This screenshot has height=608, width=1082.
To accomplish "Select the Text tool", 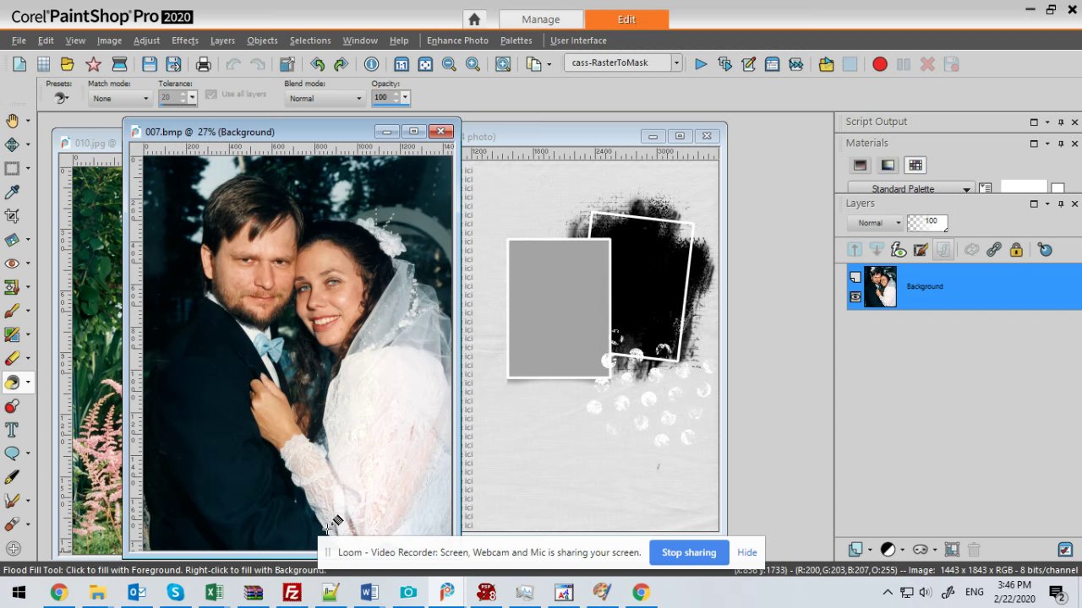I will 12,430.
